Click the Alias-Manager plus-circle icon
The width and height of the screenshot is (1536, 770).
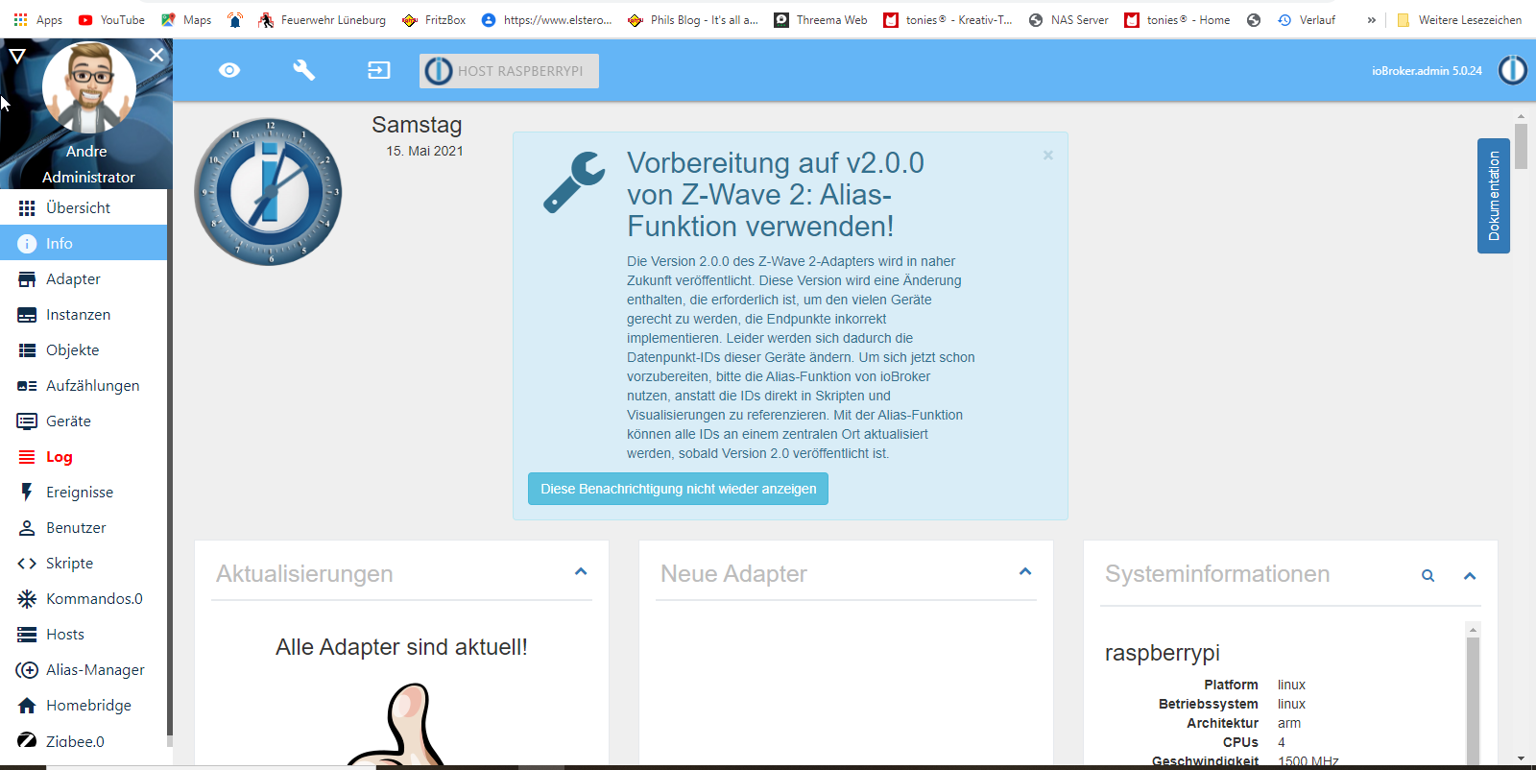(x=27, y=670)
